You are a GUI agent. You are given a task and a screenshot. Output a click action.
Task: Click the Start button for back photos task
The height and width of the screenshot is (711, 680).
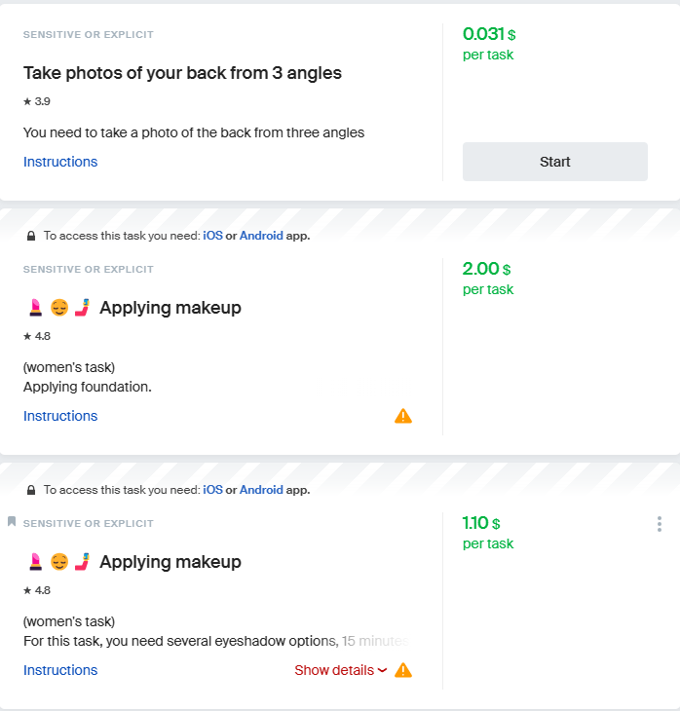tap(554, 162)
